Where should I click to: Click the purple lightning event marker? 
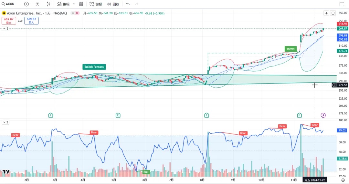pos(323,115)
